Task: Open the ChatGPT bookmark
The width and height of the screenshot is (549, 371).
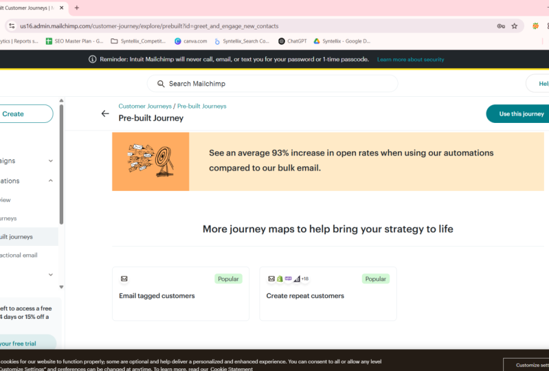Action: tap(292, 41)
